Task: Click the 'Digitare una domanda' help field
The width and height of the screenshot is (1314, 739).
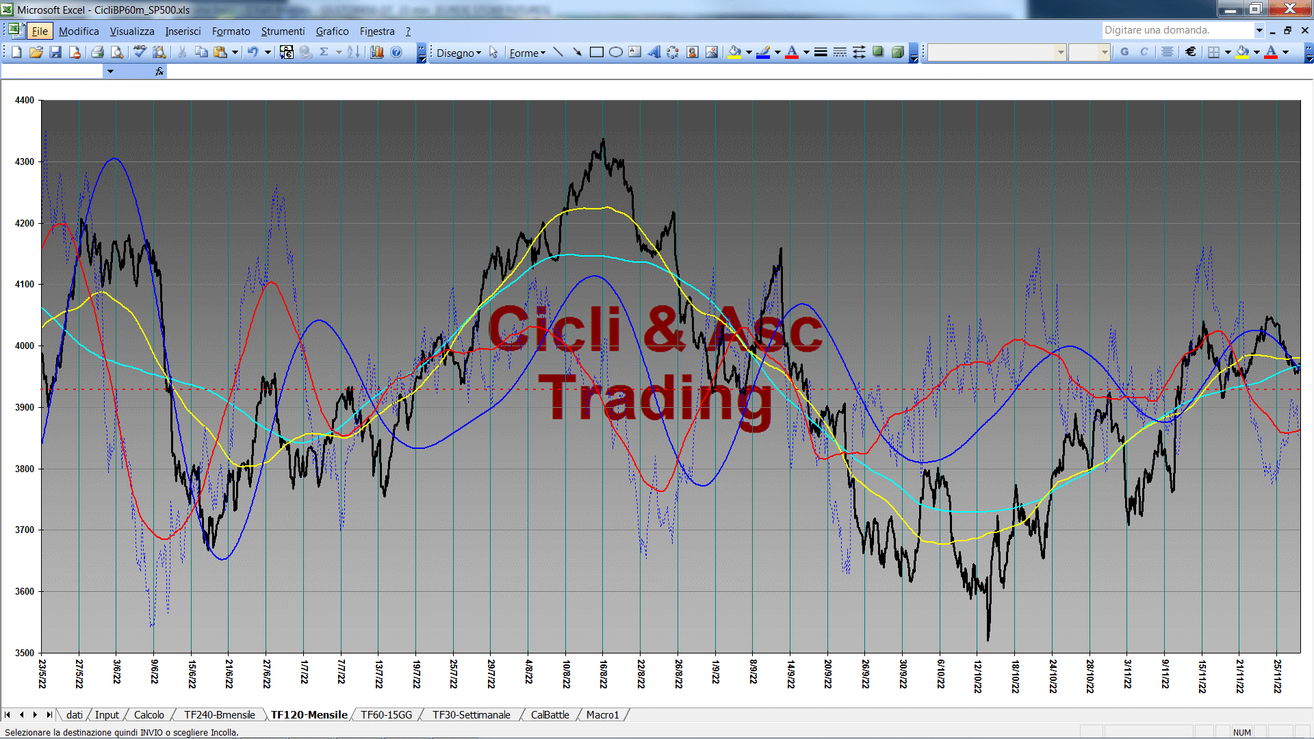Action: point(1177,30)
